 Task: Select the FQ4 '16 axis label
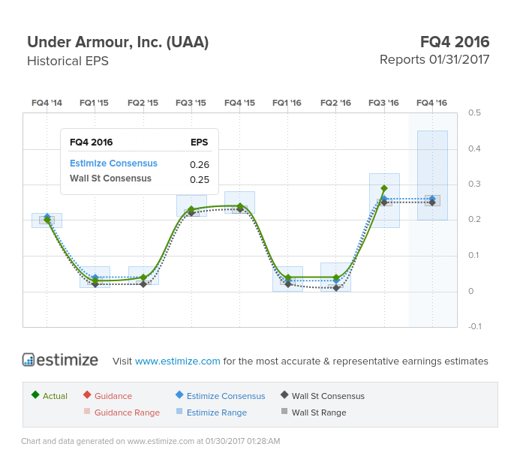432,103
